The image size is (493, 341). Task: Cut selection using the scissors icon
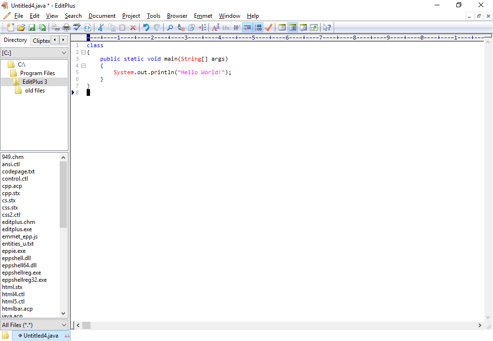pos(100,27)
